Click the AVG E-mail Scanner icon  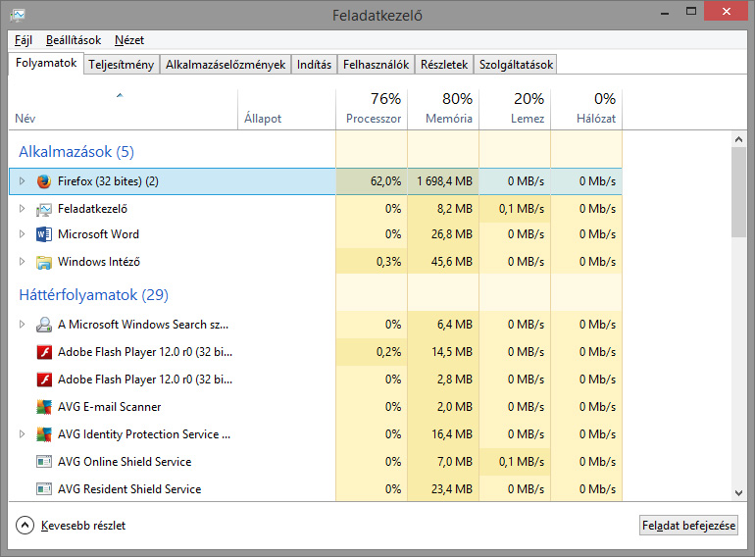[x=43, y=407]
